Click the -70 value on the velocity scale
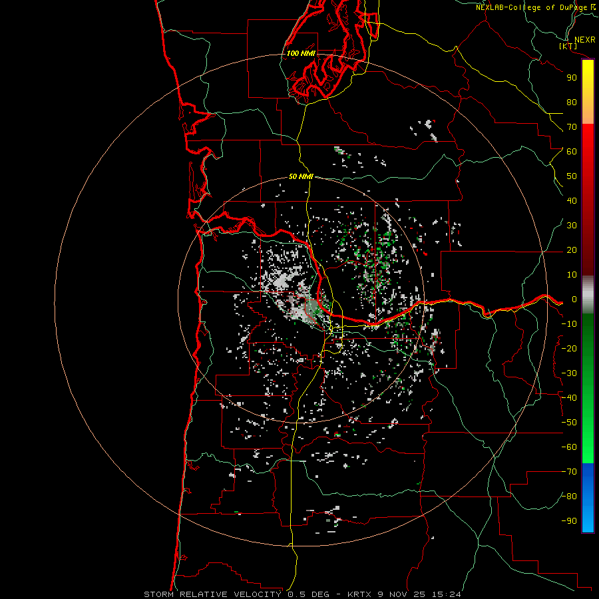The image size is (599, 599). click(x=569, y=472)
